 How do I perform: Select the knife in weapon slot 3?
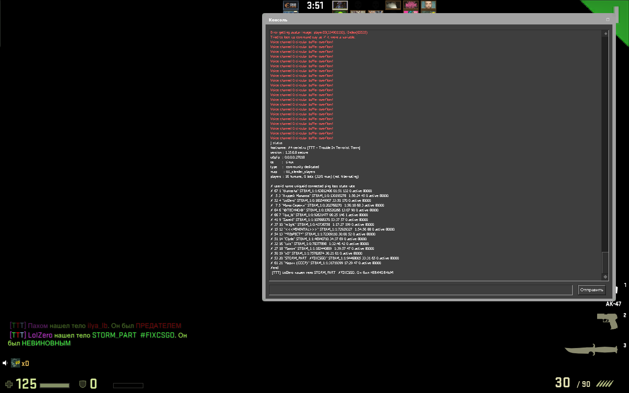pos(591,349)
